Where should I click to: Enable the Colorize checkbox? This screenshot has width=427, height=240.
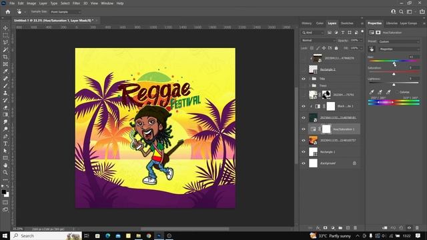point(398,92)
